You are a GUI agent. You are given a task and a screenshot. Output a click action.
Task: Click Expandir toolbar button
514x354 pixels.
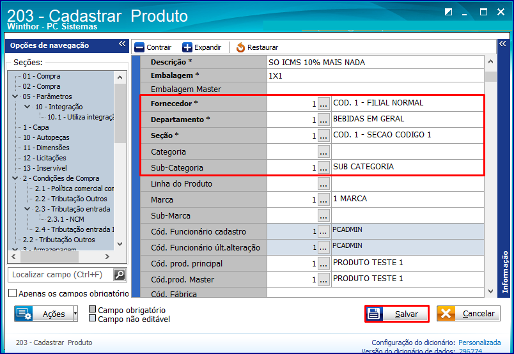tap(202, 47)
